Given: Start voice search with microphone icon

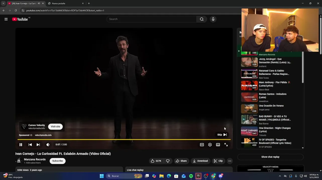Looking at the screenshot, I should pos(213,19).
